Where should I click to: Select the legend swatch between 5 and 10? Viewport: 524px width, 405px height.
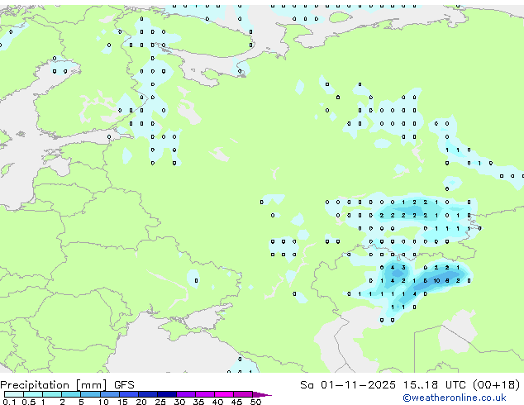pyautogui.click(x=90, y=394)
